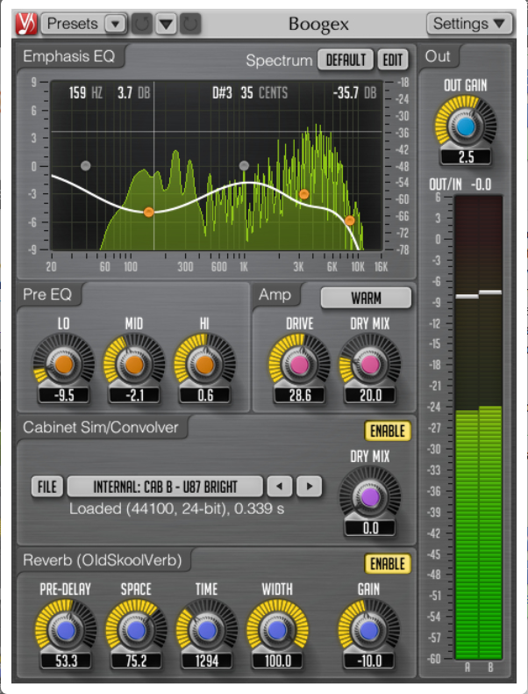Image resolution: width=528 pixels, height=694 pixels.
Task: Click the D#3 35 CENTS note readout
Action: coord(250,93)
